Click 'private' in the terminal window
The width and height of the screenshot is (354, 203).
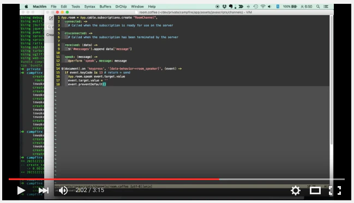pos(33,69)
